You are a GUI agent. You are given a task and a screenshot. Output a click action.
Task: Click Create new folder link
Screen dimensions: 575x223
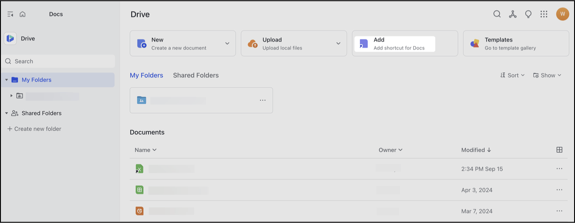[x=34, y=129]
